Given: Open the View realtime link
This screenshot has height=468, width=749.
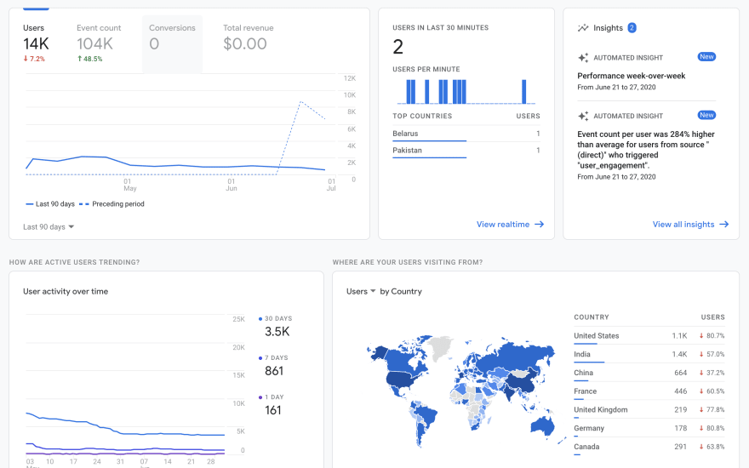Looking at the screenshot, I should click(x=510, y=225).
